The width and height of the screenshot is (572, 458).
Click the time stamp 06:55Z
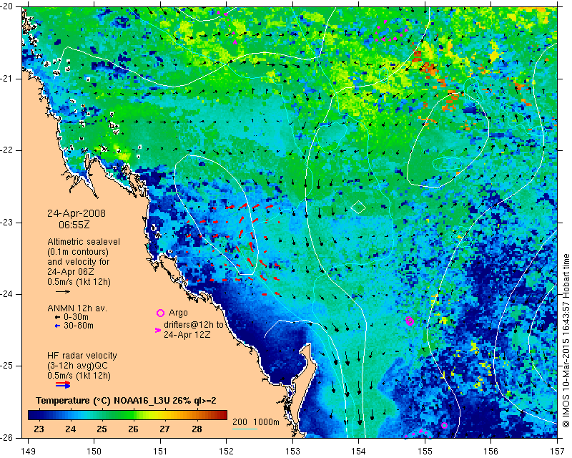(x=74, y=225)
